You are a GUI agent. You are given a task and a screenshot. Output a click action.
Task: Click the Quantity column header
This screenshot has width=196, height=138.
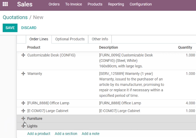pyautogui.click(x=185, y=48)
